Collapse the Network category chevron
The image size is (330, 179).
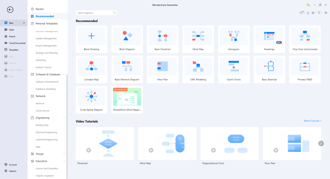pos(64,96)
